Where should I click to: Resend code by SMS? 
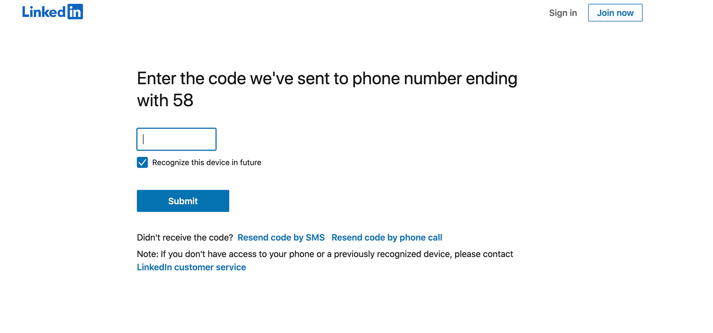[x=281, y=237]
